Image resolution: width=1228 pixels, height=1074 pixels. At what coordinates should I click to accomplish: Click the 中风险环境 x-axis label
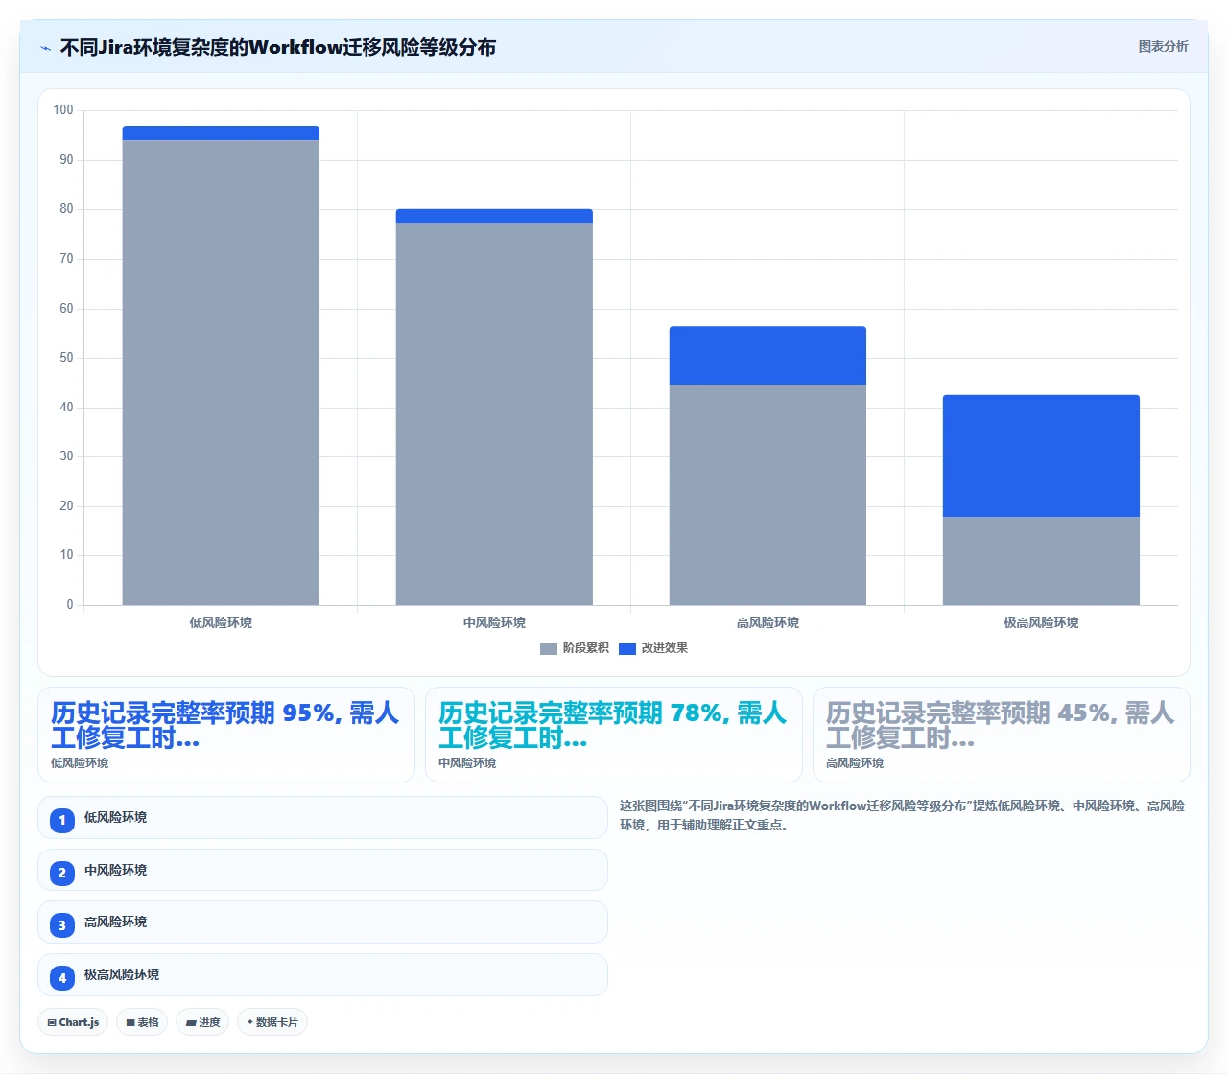[x=494, y=622]
